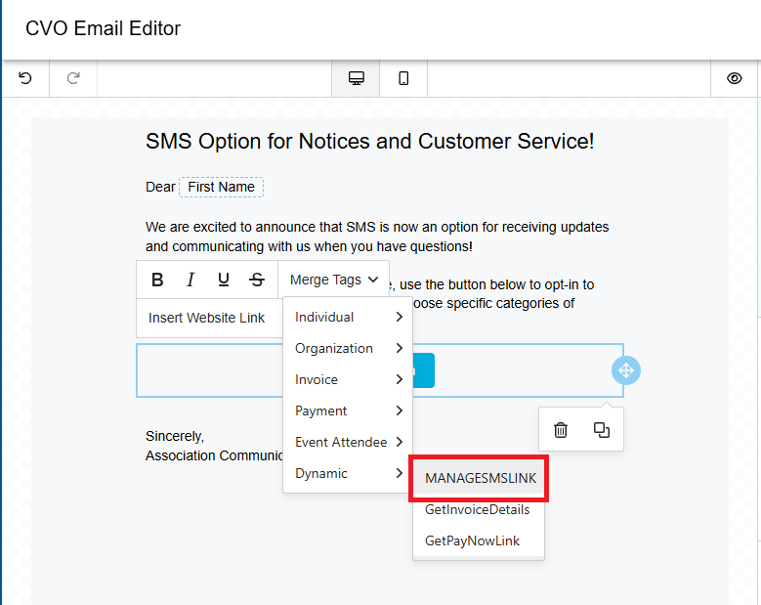Click the blue button in selected block
The image size is (761, 605).
coord(423,370)
